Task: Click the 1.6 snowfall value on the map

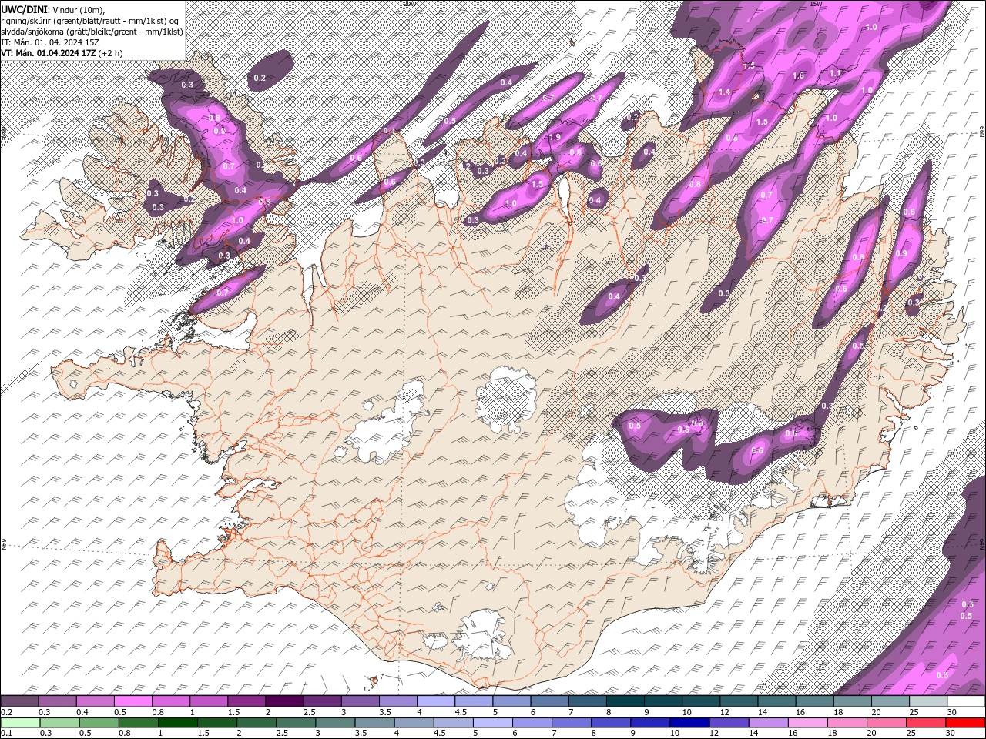Action: coord(798,75)
